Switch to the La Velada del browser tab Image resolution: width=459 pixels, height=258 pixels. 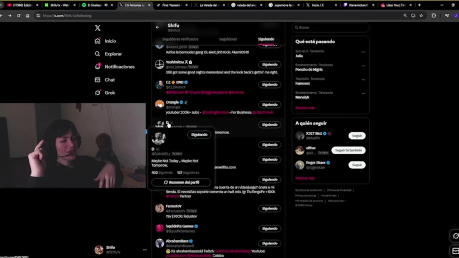tap(210, 5)
